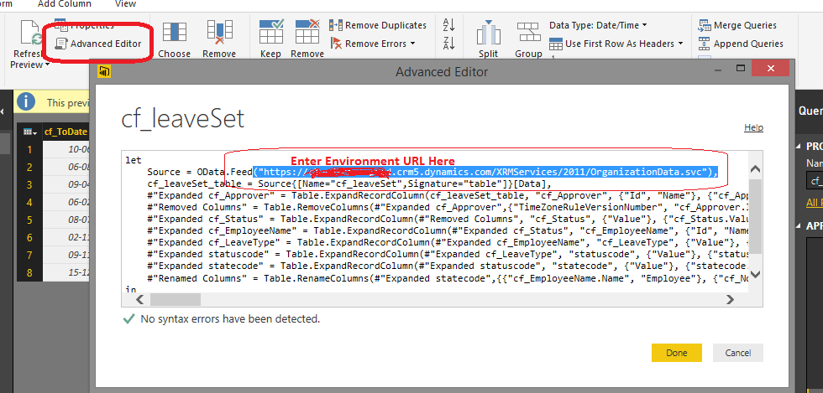
Task: Open the View ribbon tab
Action: (x=125, y=3)
